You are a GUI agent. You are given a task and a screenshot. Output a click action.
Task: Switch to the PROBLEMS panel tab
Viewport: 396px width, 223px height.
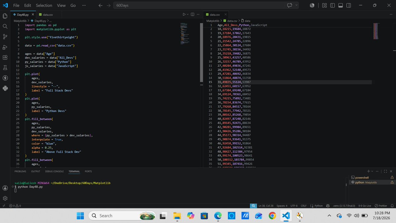[20, 171]
